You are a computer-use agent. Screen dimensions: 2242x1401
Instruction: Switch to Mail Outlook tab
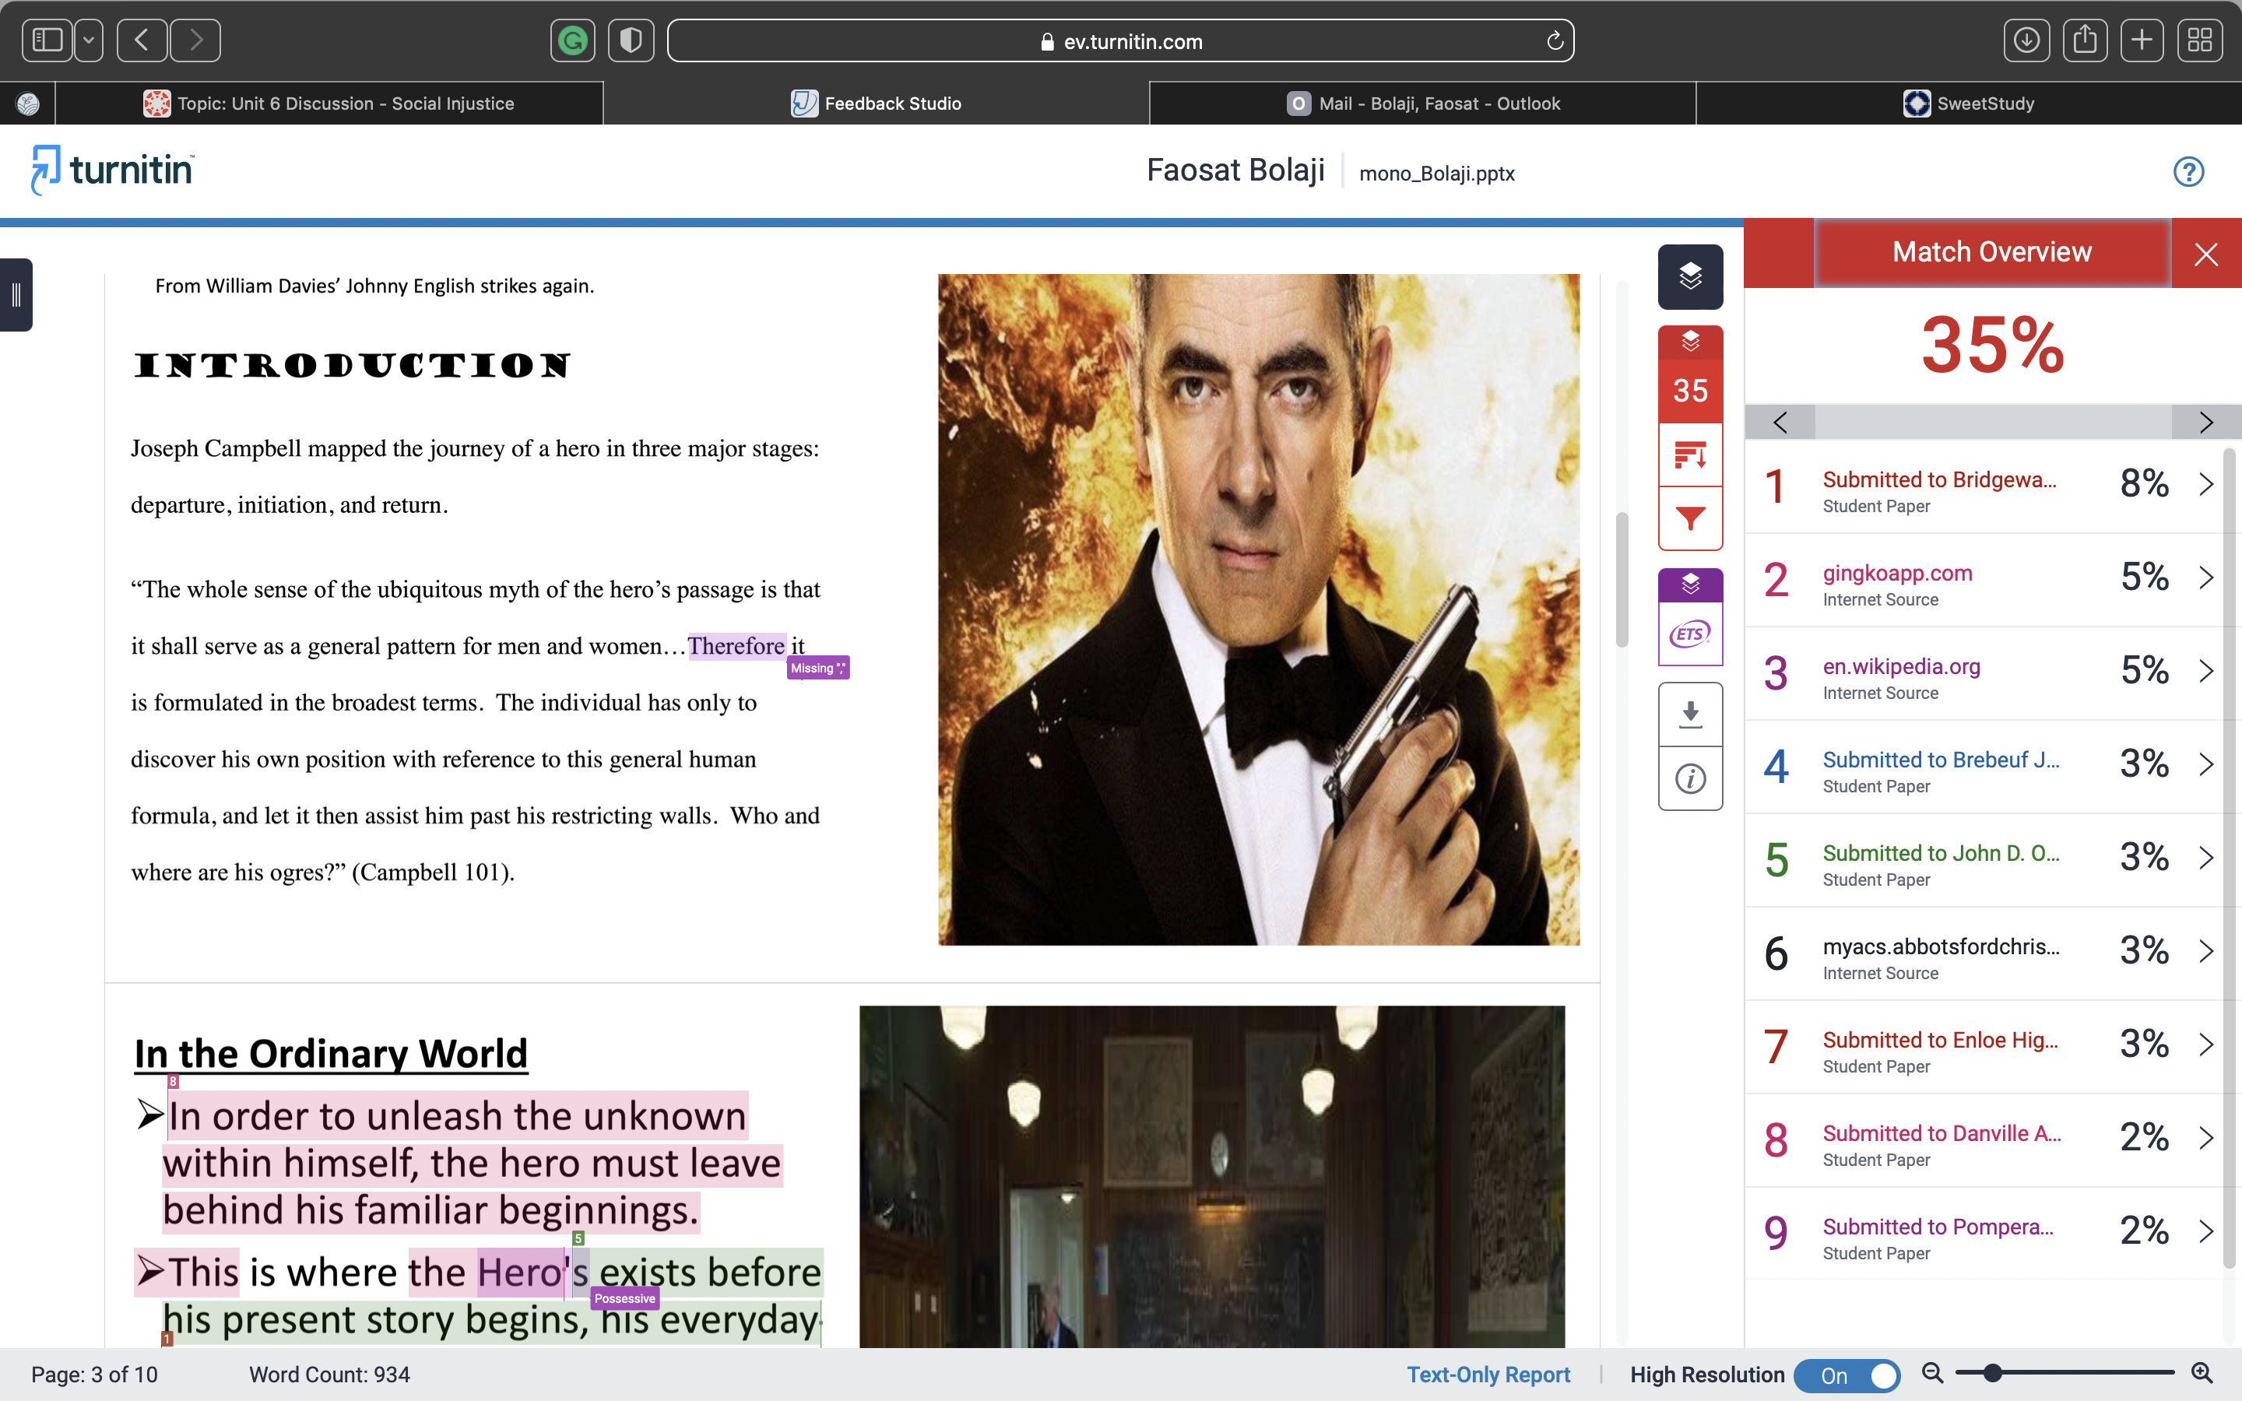click(1423, 104)
